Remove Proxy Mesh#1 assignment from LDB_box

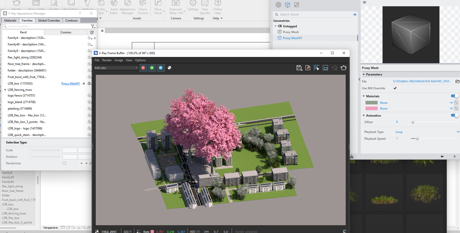coord(84,84)
